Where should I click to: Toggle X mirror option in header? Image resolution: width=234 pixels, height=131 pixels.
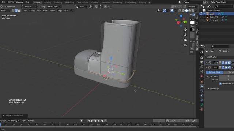pyautogui.click(x=175, y=7)
